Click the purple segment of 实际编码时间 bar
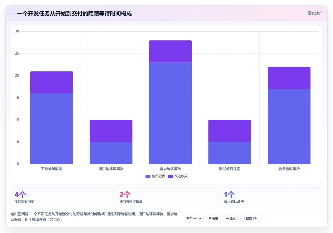 [x=52, y=82]
